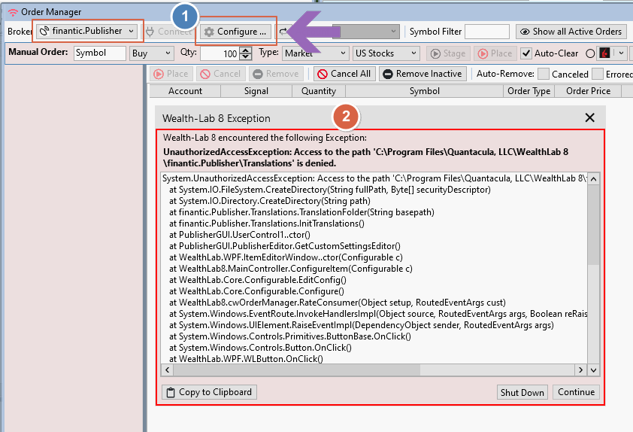Image resolution: width=633 pixels, height=432 pixels.
Task: Open the finantic.Publisher broker dropdown
Action: [x=88, y=32]
